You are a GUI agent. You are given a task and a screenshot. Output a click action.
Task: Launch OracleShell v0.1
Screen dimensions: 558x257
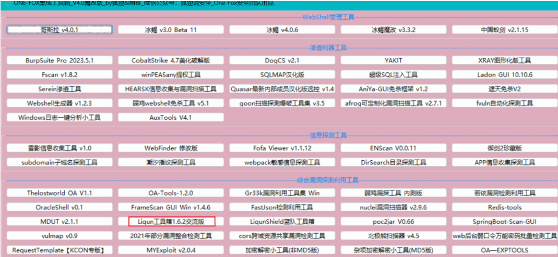60,207
